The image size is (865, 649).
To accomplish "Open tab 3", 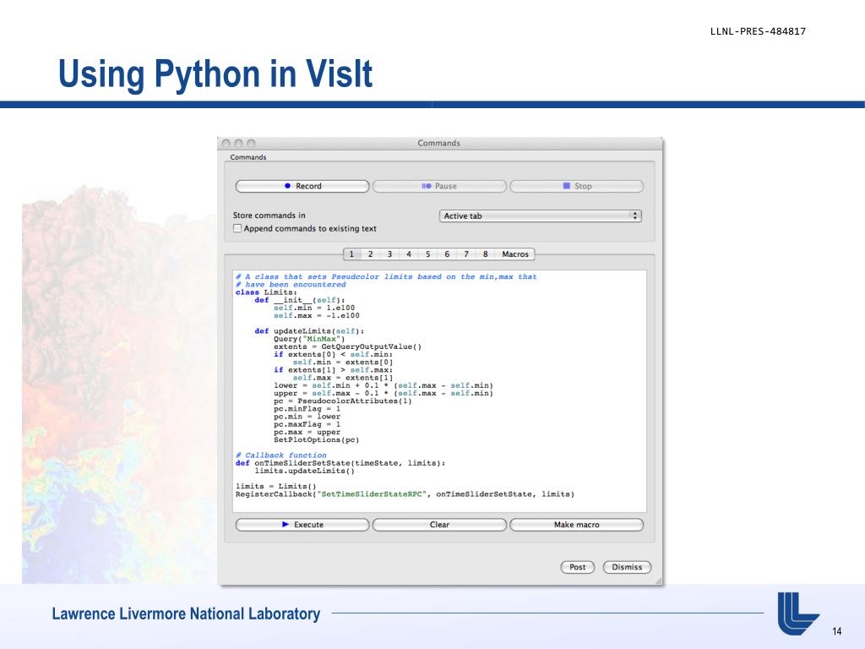I will click(389, 254).
